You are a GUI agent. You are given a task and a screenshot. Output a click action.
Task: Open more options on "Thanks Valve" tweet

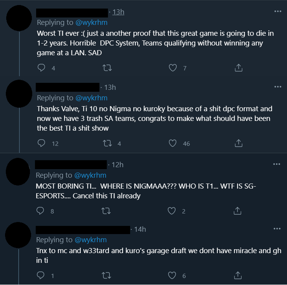pyautogui.click(x=277, y=87)
